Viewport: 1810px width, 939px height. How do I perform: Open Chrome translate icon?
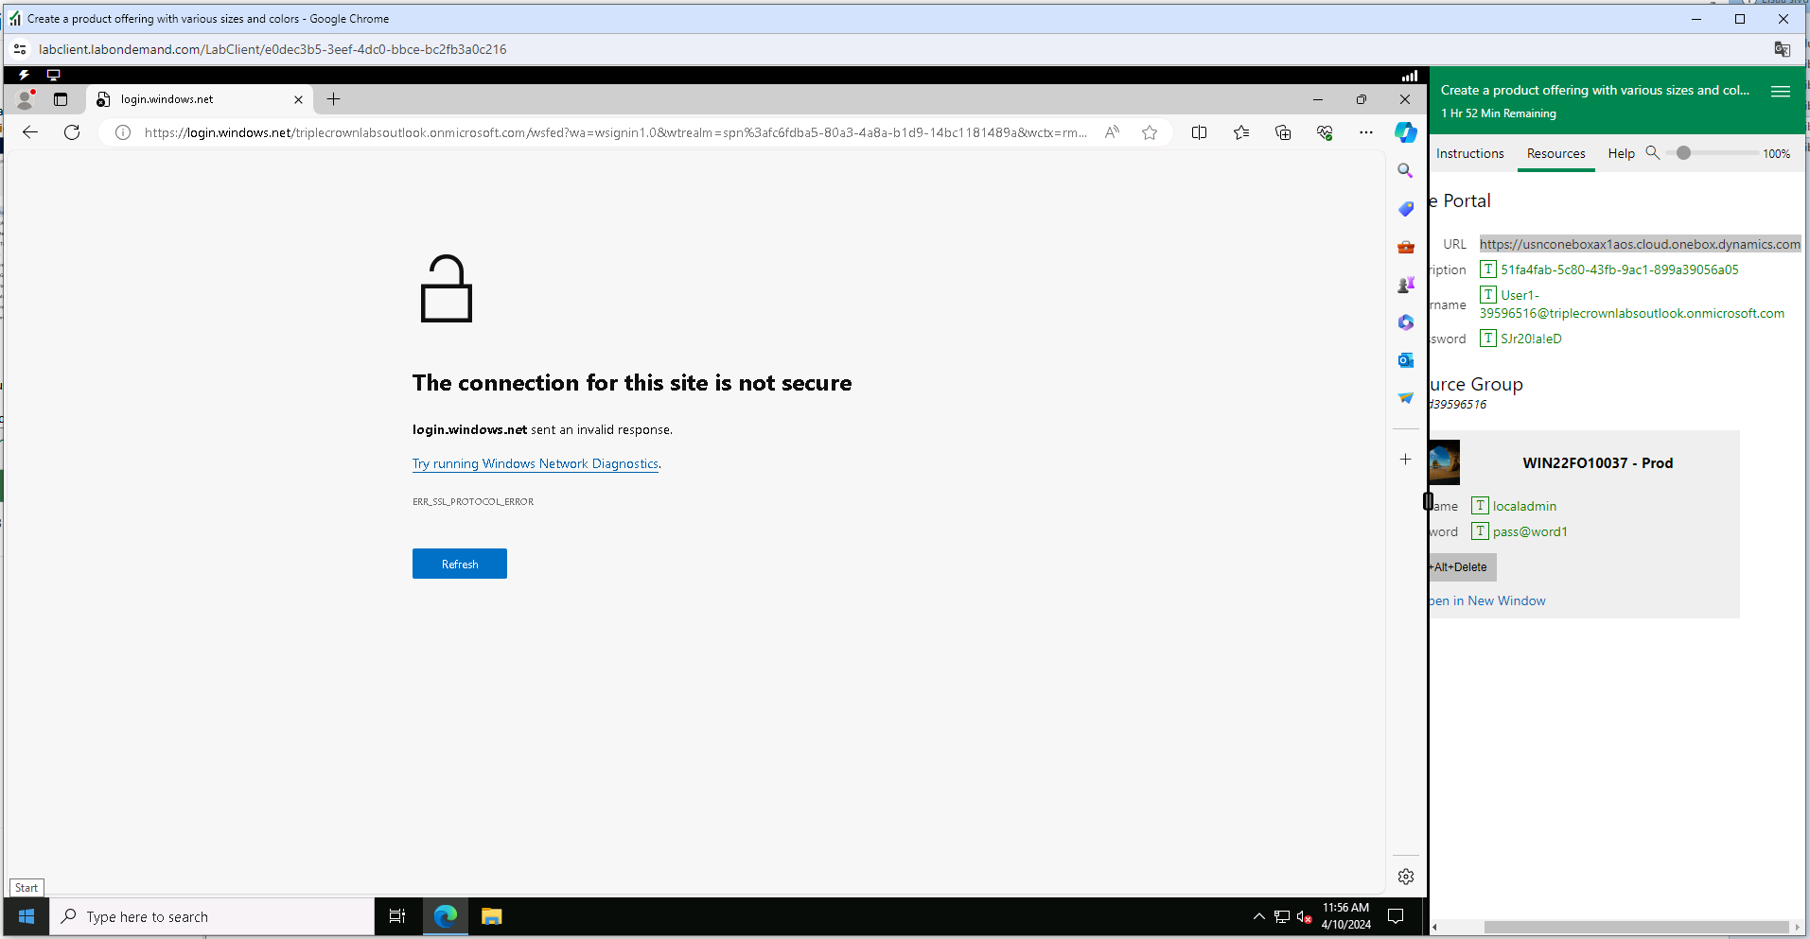(1783, 49)
